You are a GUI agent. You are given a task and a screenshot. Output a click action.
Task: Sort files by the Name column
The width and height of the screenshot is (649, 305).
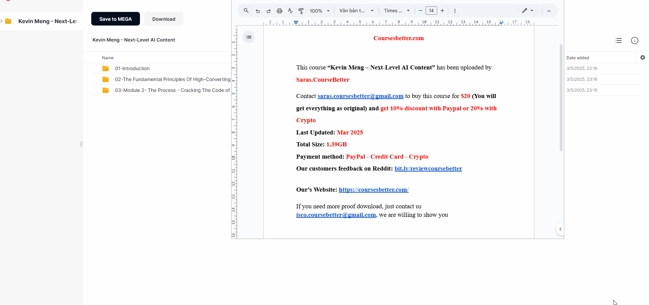(x=108, y=58)
